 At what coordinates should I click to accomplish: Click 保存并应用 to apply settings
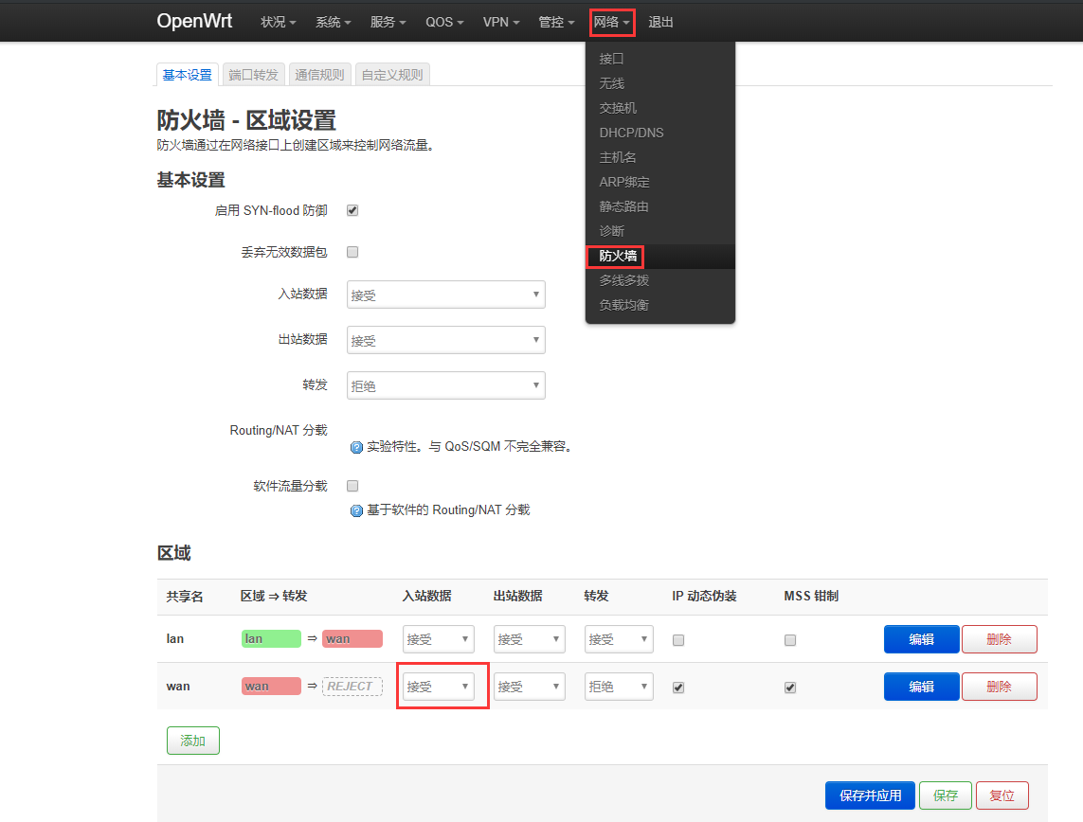870,795
